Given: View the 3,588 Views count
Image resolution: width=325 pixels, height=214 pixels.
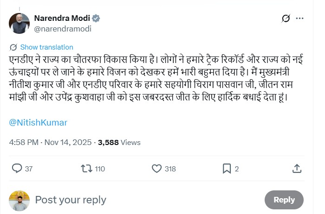Looking at the screenshot, I should (119, 143).
